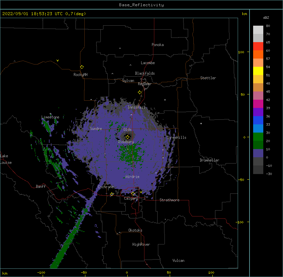Image resolution: width=283 pixels, height=277 pixels.
Task: Click the yellow diamond marker south of RedDeer
Action: [140, 92]
